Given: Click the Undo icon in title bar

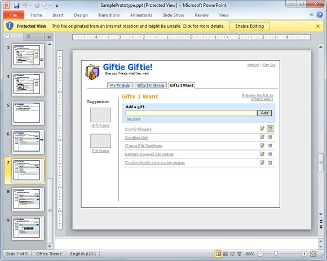Looking at the screenshot, I should click(x=25, y=6).
